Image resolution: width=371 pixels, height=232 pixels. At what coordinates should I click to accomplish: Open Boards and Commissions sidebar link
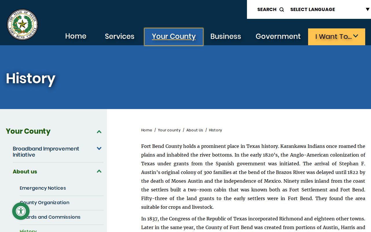(50, 217)
